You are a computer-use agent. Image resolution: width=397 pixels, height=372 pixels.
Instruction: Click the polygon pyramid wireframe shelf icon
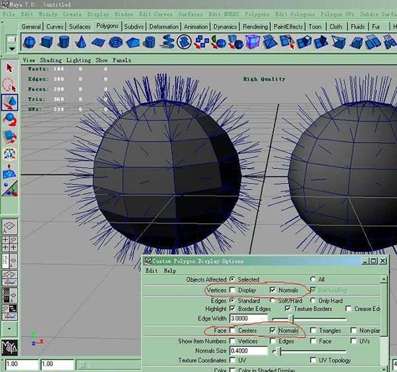tap(339, 42)
